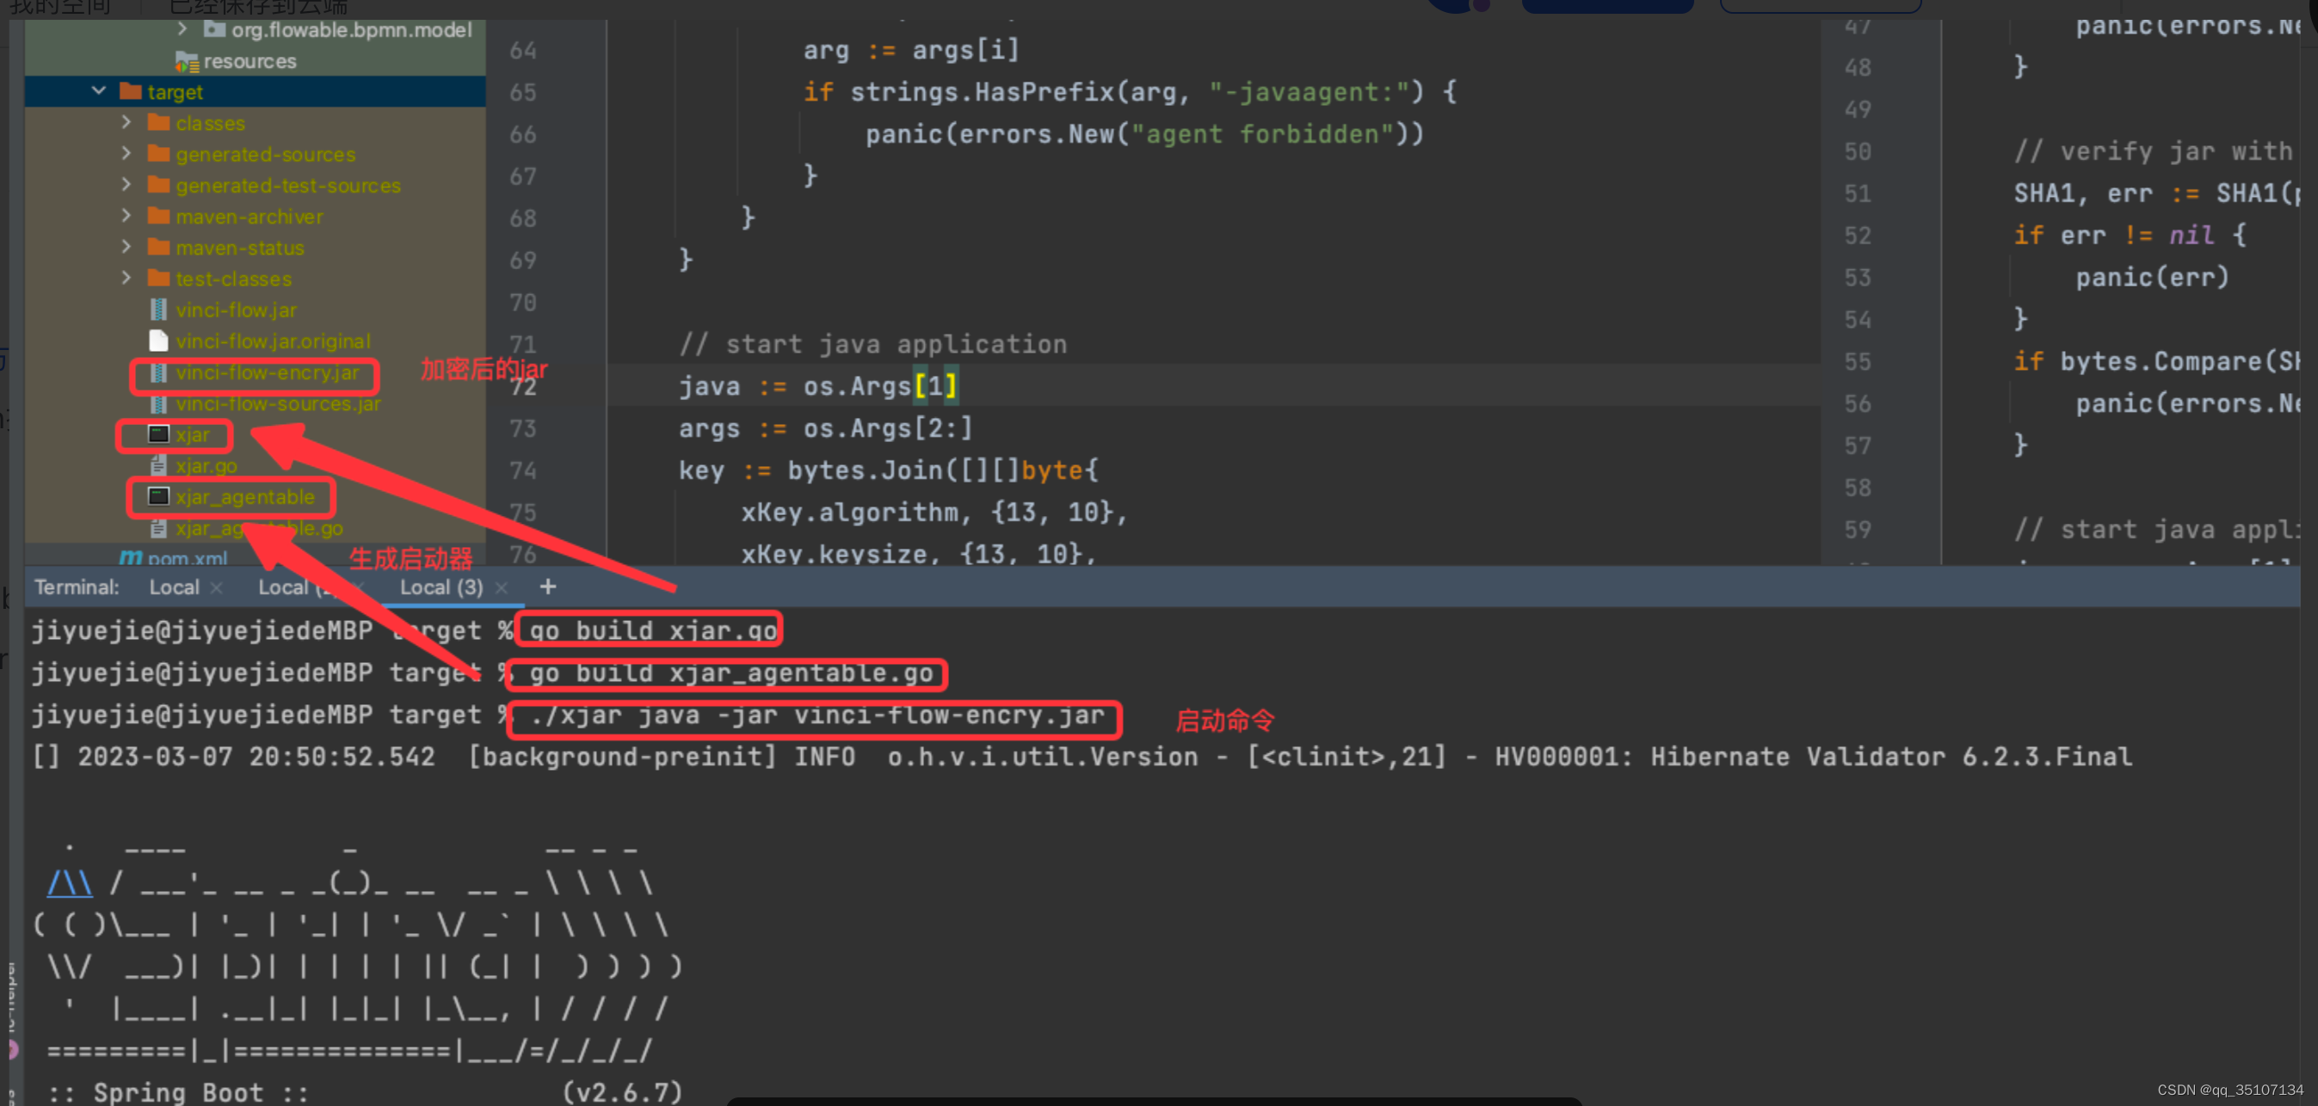The height and width of the screenshot is (1106, 2318).
Task: Close the first Local terminal tab
Action: tap(216, 587)
